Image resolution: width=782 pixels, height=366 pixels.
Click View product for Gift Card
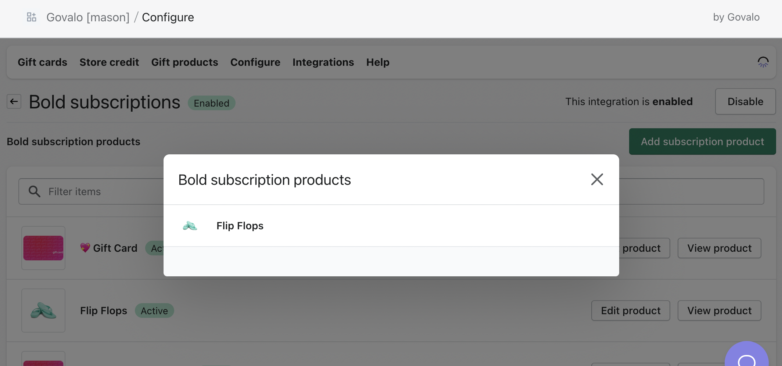click(719, 248)
